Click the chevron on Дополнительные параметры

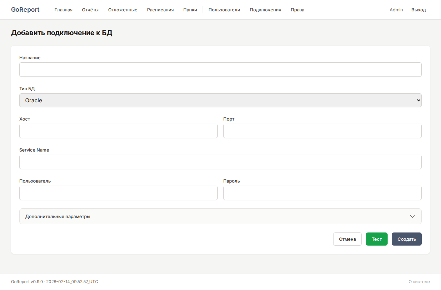pos(412,216)
